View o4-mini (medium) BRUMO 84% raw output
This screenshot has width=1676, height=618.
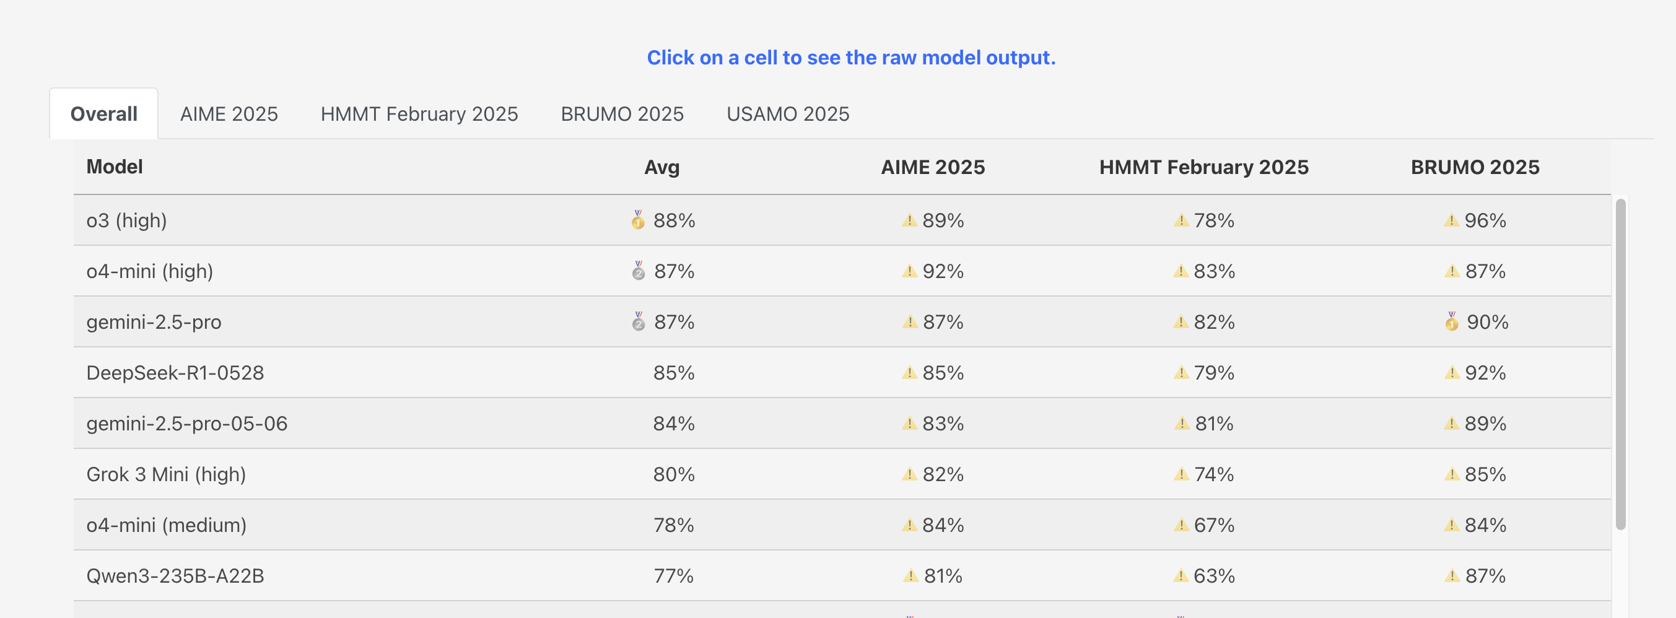point(1485,525)
